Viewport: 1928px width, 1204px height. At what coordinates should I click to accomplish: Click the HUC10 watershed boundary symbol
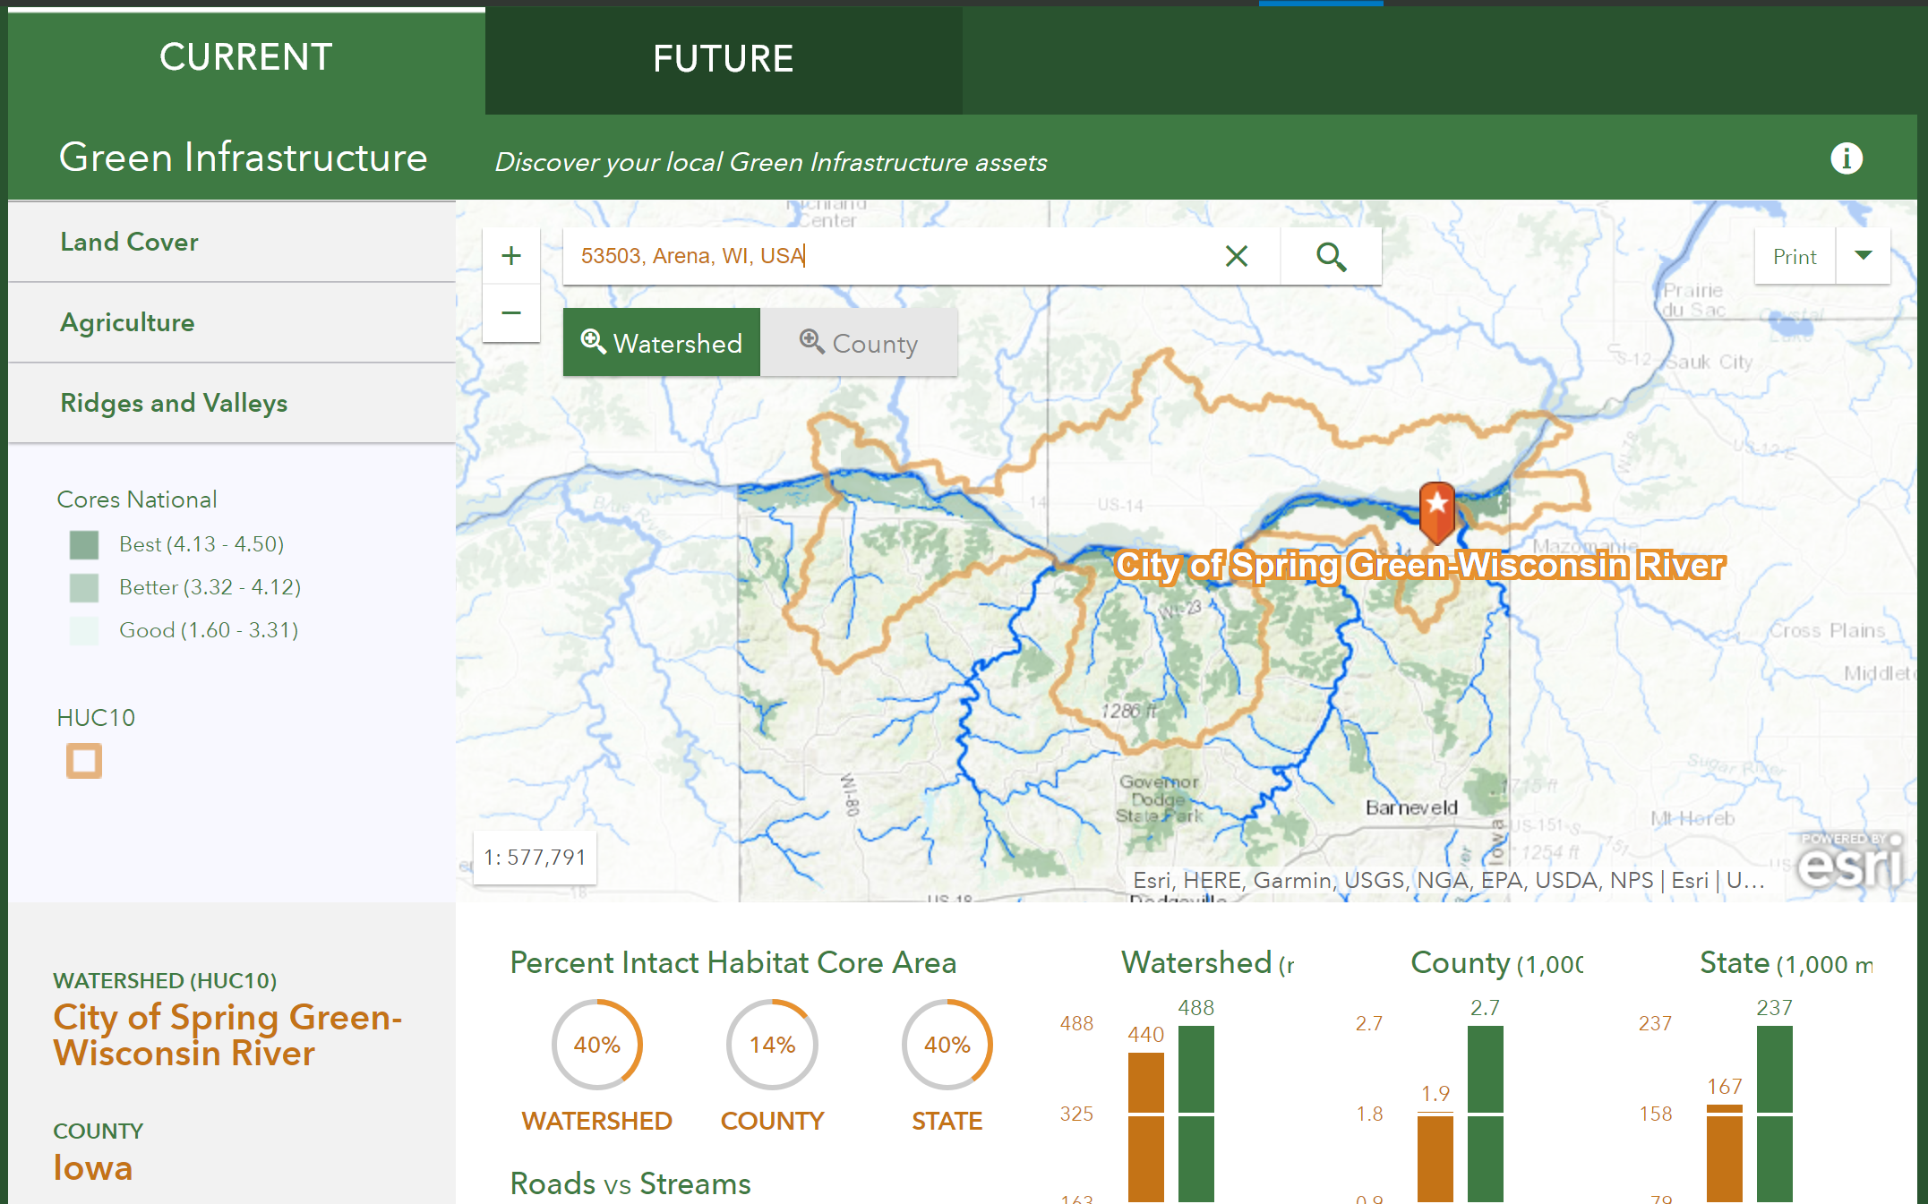tap(81, 759)
